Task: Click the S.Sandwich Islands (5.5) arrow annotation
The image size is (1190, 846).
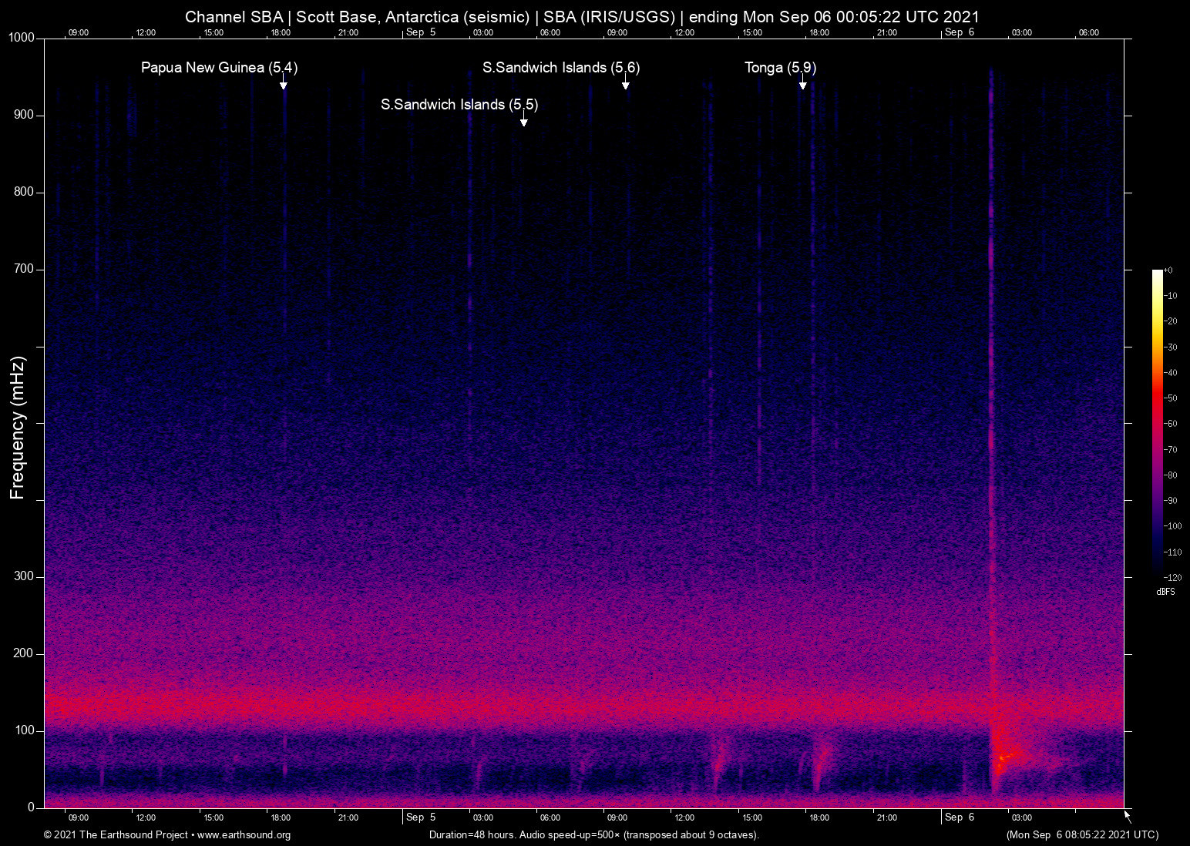Action: coord(523,122)
